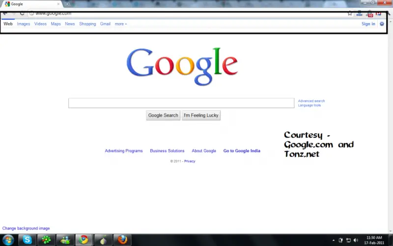Click the network tray icon

tap(348, 240)
